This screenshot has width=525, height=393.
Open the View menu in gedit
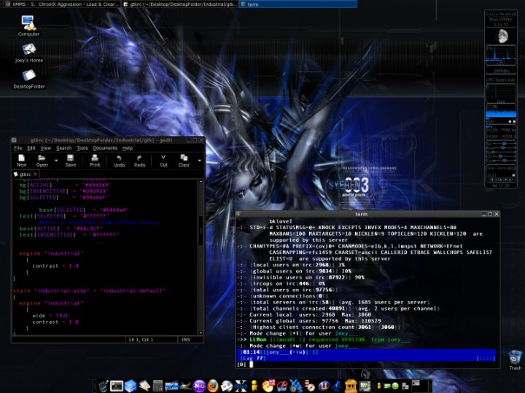click(45, 148)
